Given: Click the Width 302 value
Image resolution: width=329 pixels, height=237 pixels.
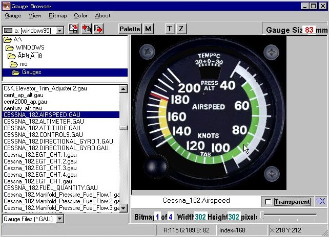Looking at the screenshot, I should click(x=200, y=217).
